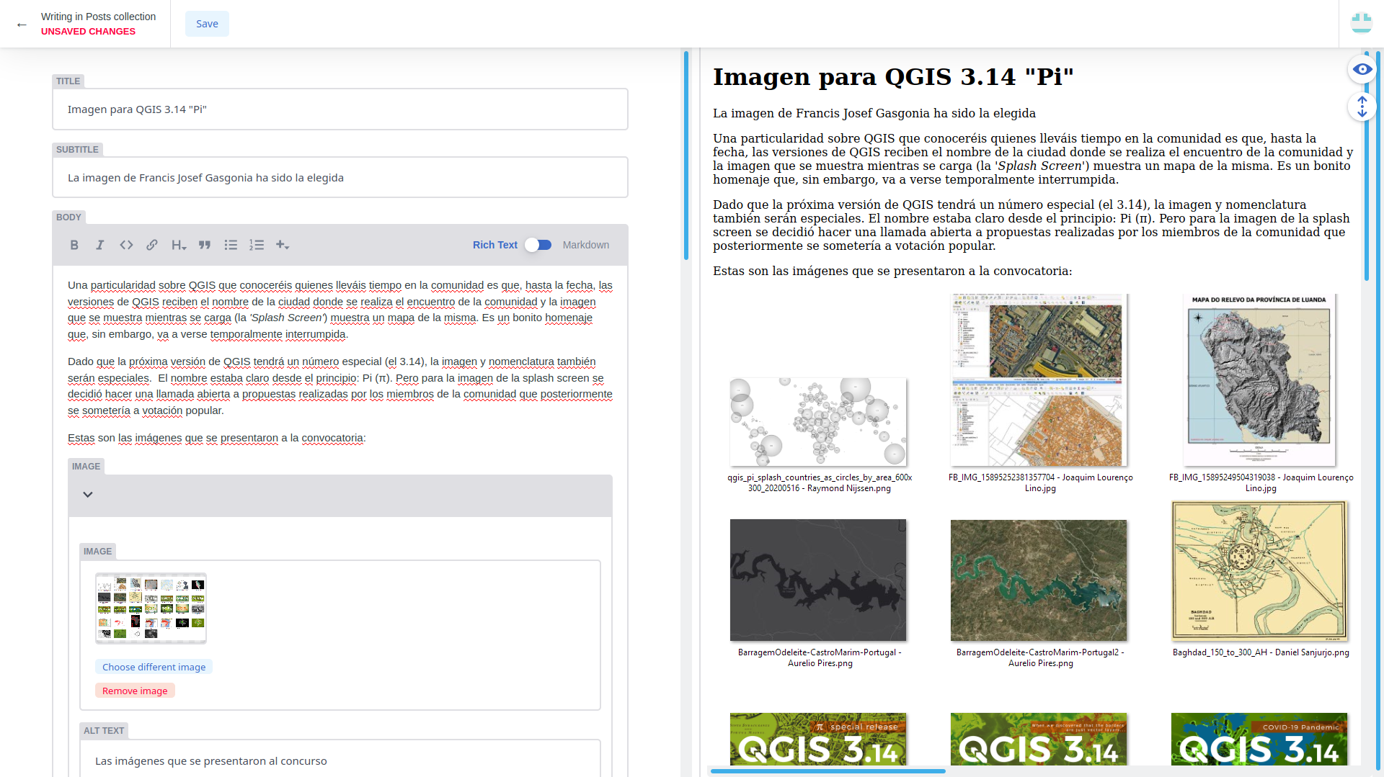Click dark BarragemOdeleite-CastroMarim-Portugal image
Viewport: 1384px width, 777px height.
(x=818, y=580)
